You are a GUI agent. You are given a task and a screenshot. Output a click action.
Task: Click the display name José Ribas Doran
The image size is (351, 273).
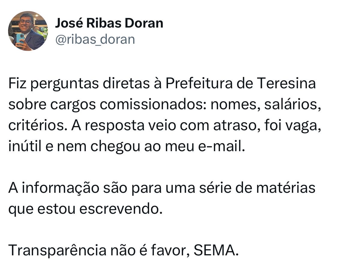tap(109, 23)
